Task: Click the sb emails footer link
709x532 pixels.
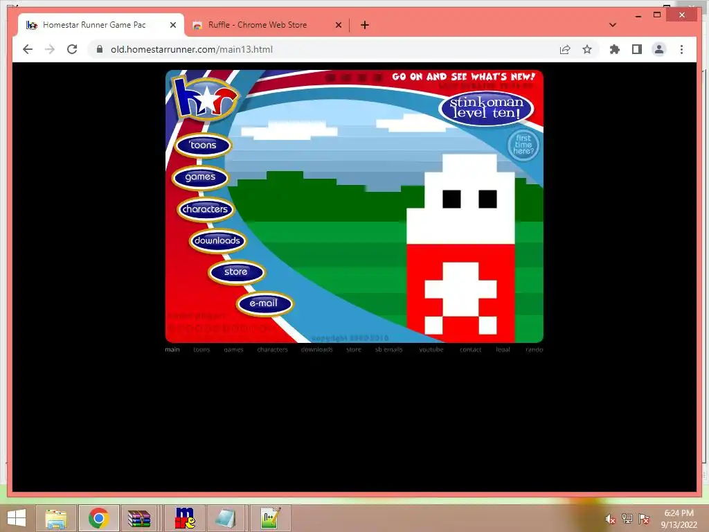Action: coord(388,349)
